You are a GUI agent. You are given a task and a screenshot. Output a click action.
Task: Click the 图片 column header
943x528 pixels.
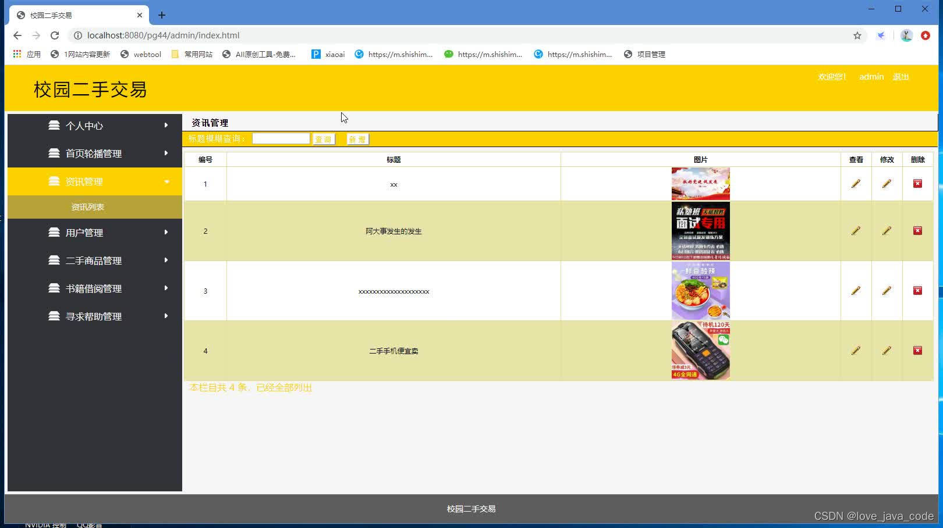tap(701, 159)
